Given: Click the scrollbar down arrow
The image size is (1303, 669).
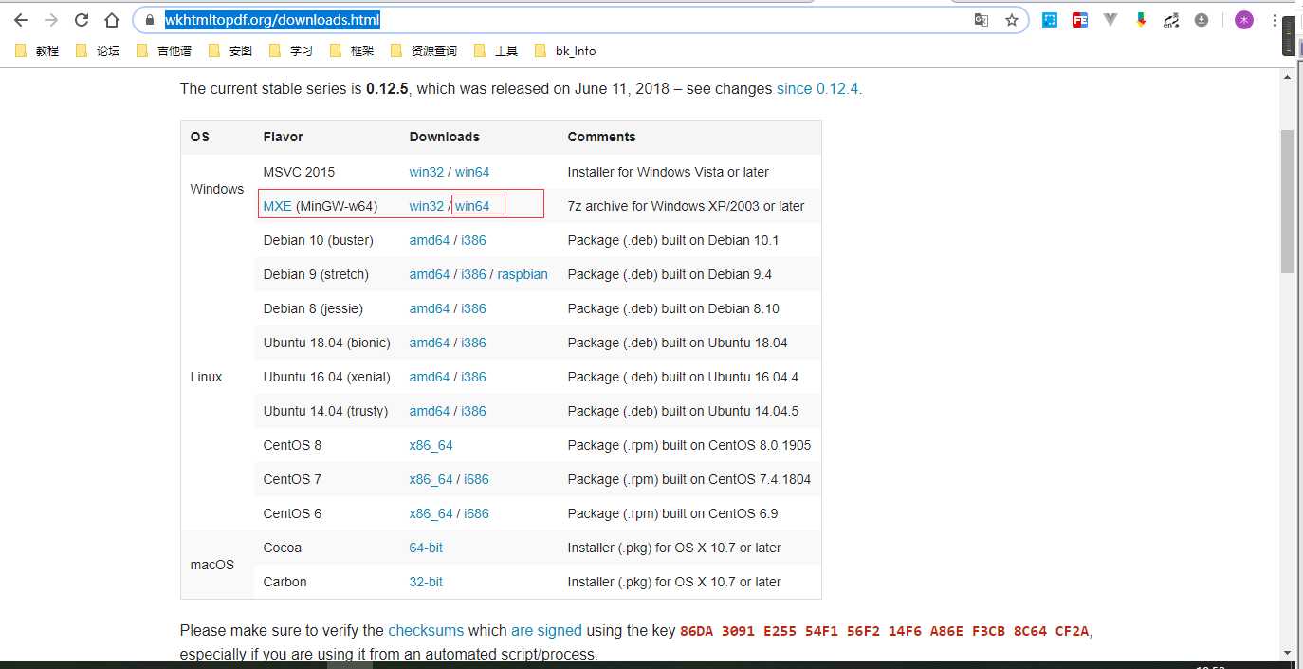Looking at the screenshot, I should coord(1287,653).
